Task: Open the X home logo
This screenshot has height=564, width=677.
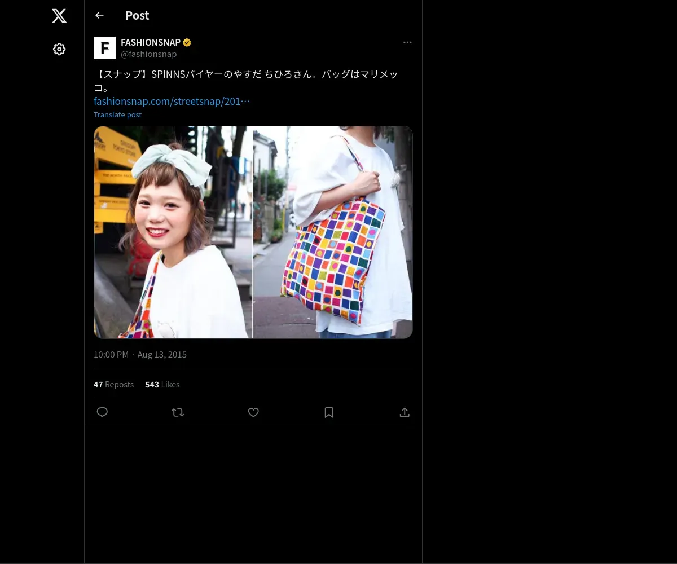Action: click(x=59, y=16)
